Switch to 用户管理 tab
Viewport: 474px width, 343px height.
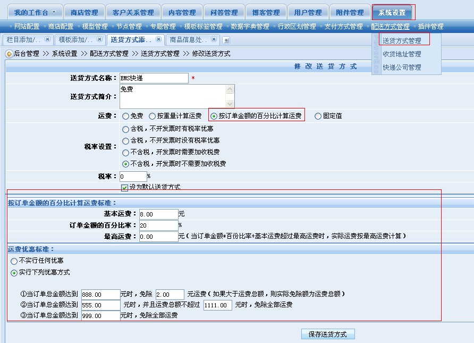(x=308, y=13)
